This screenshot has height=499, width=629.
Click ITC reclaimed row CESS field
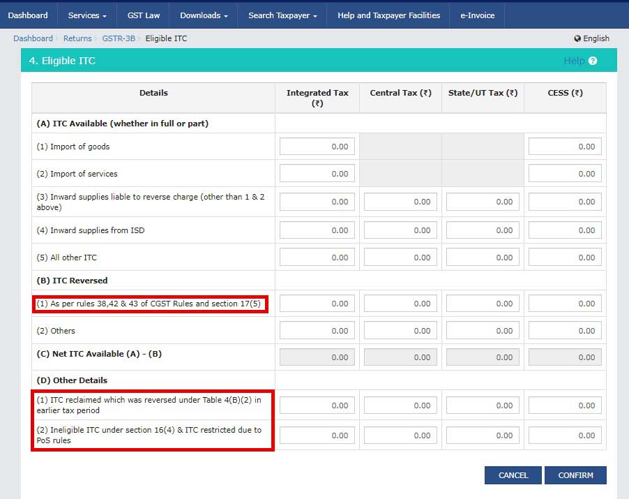(x=565, y=405)
